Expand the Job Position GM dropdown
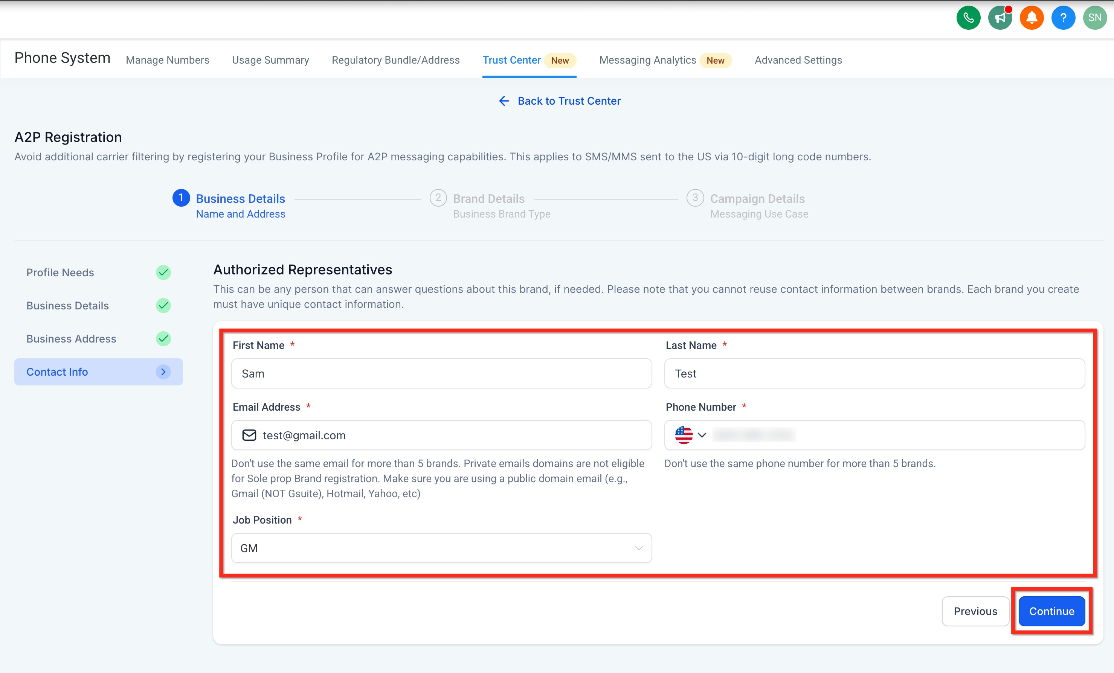Screen dimensions: 1114x673 pyautogui.click(x=441, y=548)
